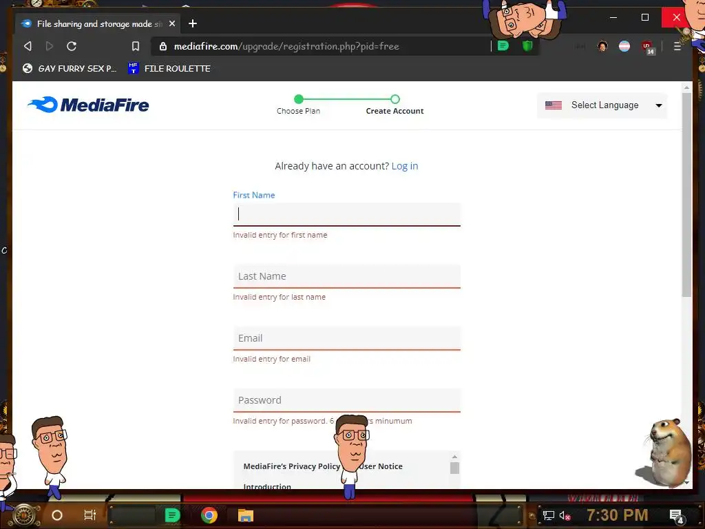Close the File sharing and storage tab
Image resolution: width=705 pixels, height=529 pixels.
[x=171, y=23]
